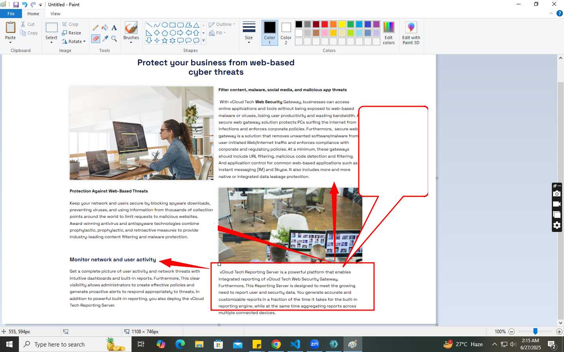
Task: Choose the Right arrow shape
Action: coord(181,33)
